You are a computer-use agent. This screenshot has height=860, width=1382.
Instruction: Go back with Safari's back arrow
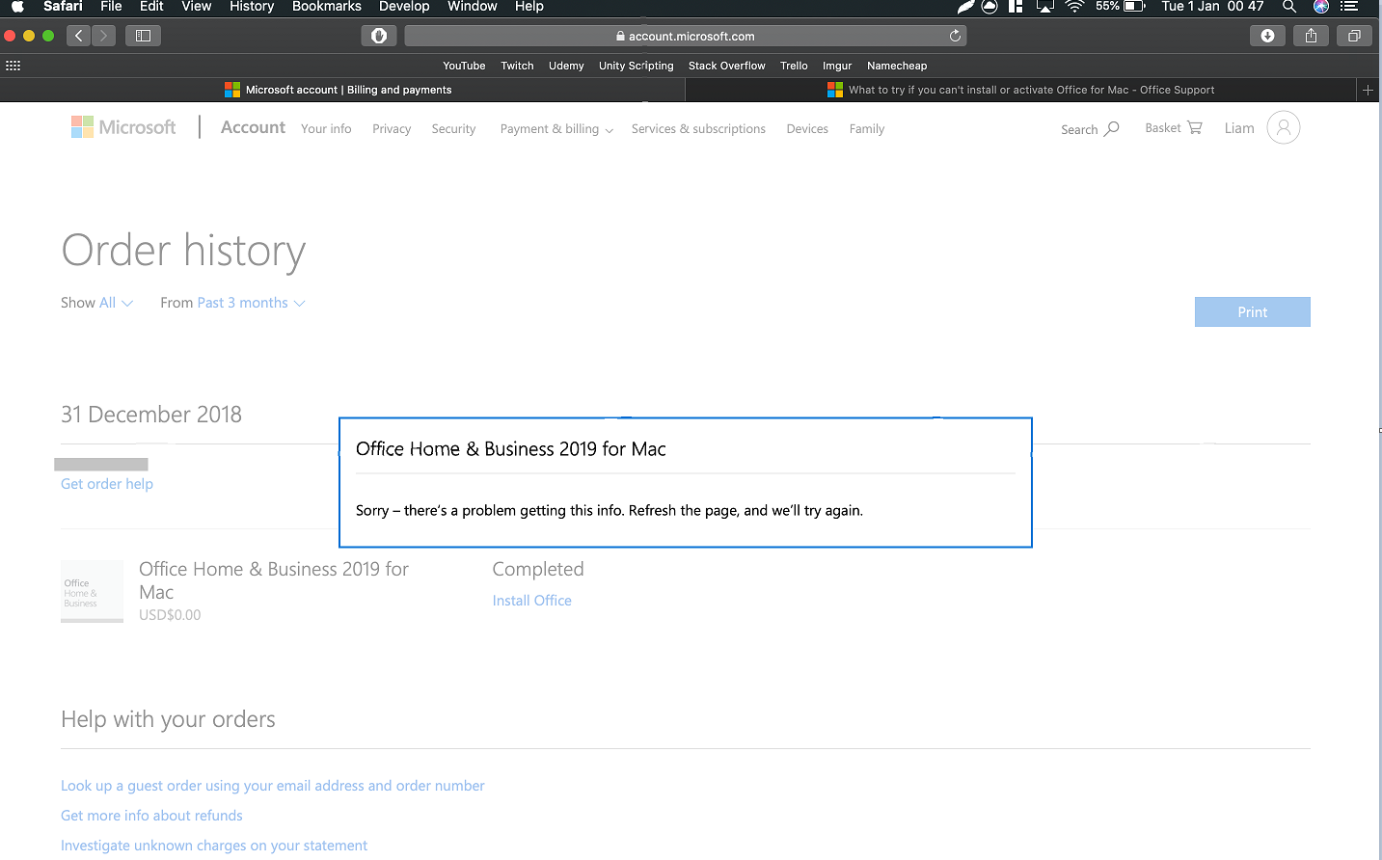tap(79, 36)
